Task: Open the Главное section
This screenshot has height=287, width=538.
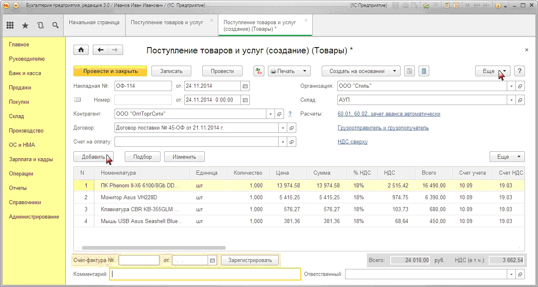Action: [19, 44]
